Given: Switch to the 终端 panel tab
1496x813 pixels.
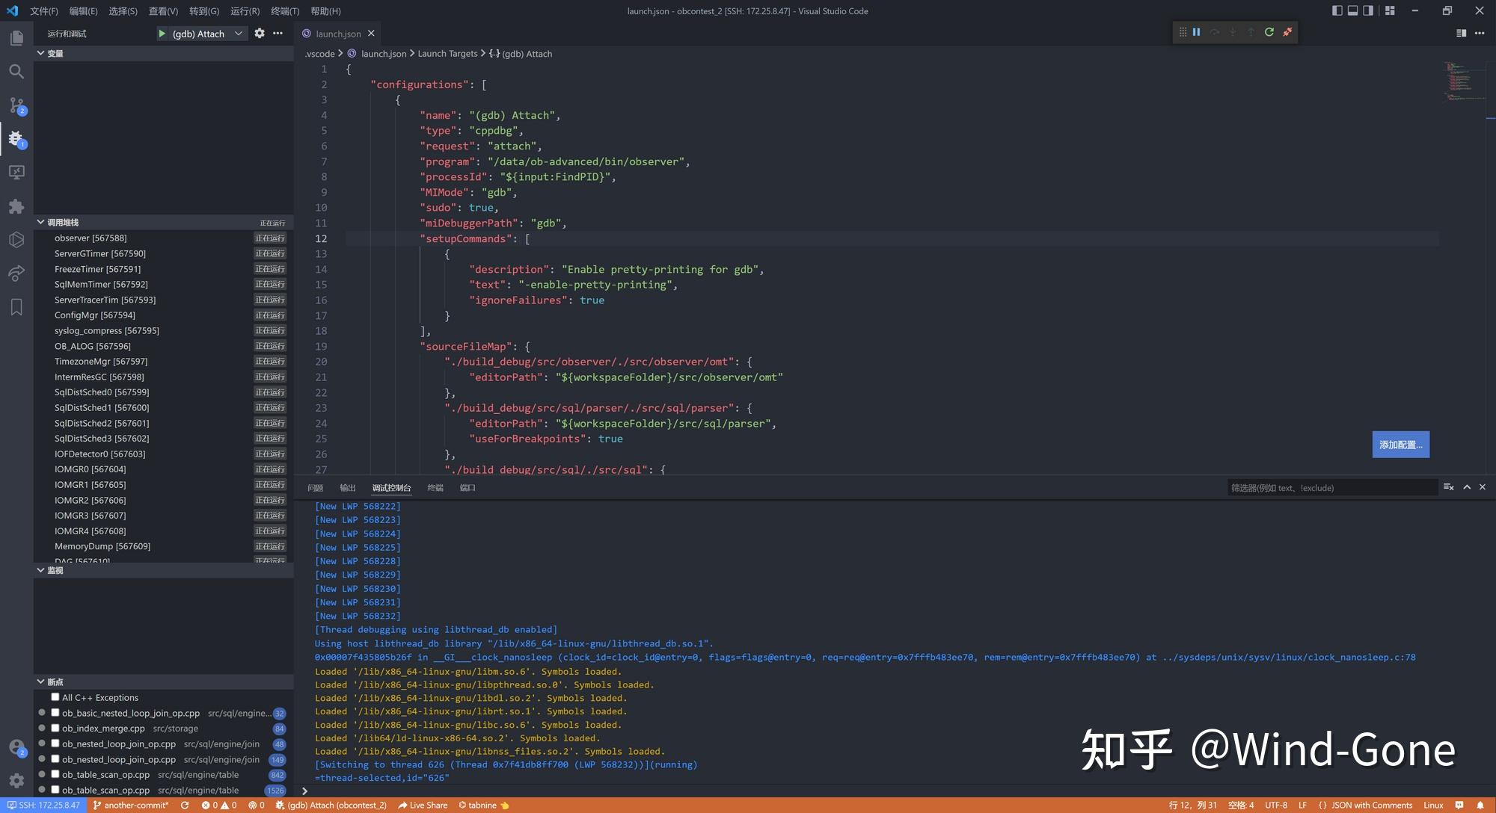Looking at the screenshot, I should [x=435, y=488].
